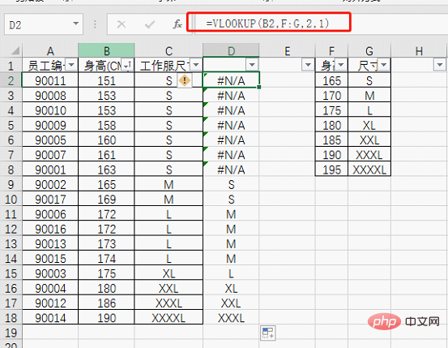Open the insert function fx icon
The width and height of the screenshot is (448, 348).
pyautogui.click(x=177, y=24)
